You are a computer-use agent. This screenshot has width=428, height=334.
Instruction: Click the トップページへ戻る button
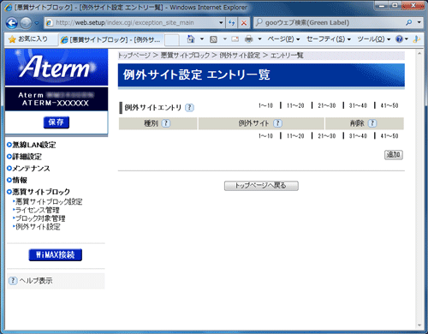coord(261,186)
